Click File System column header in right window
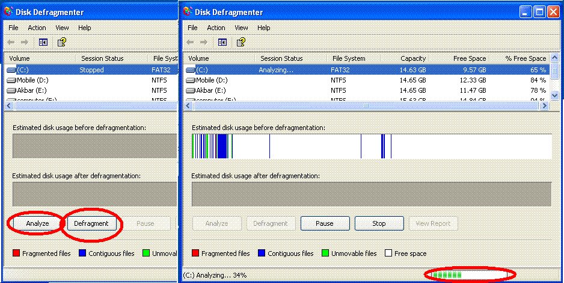Image resolution: width=564 pixels, height=283 pixels. coord(354,58)
